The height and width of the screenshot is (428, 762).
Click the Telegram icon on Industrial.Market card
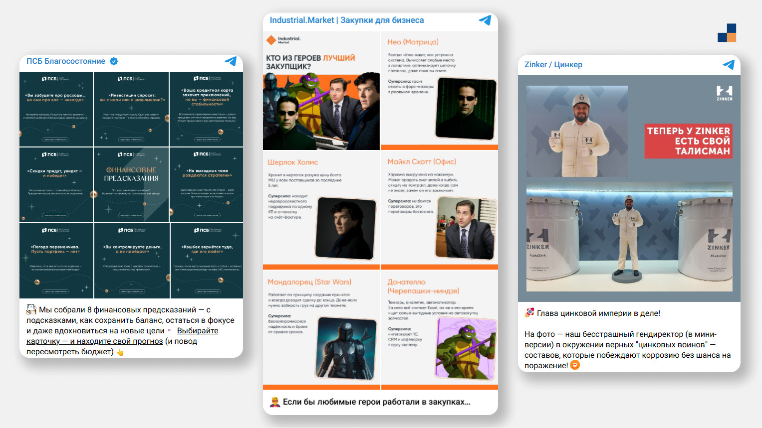click(485, 20)
